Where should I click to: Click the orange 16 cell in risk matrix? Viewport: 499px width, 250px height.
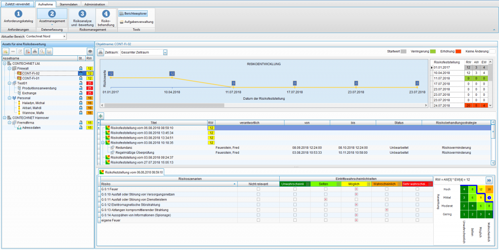(x=489, y=189)
